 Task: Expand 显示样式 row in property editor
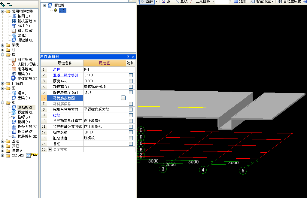50,149
